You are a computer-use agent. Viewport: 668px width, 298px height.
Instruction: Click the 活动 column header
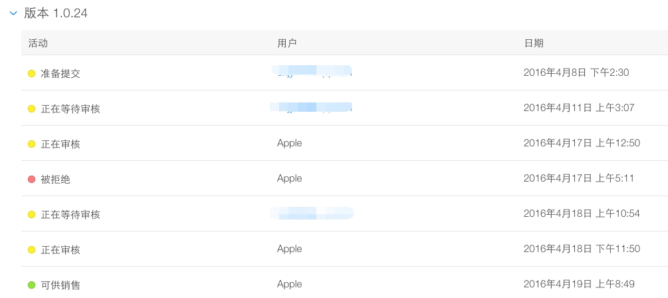coord(38,43)
